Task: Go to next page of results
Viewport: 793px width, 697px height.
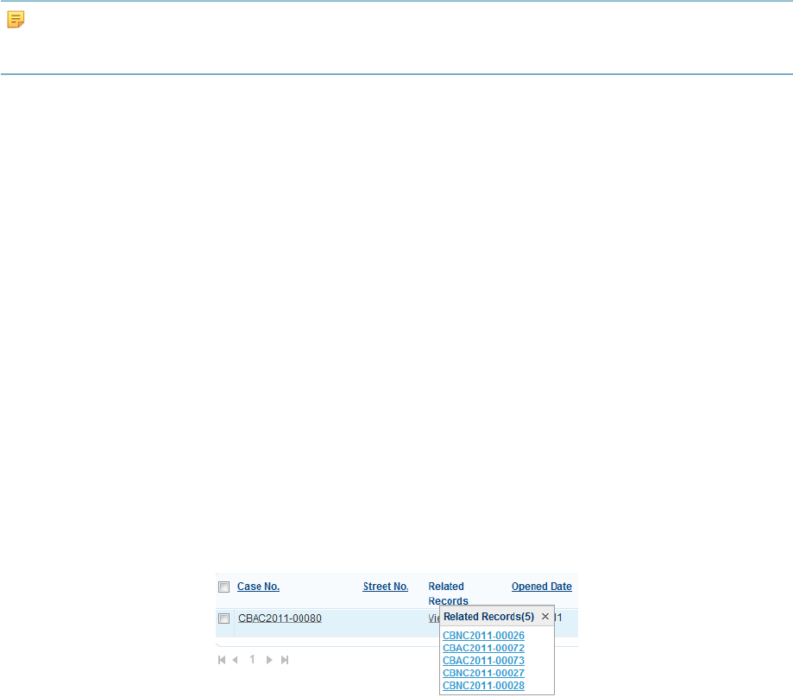Action: click(x=269, y=660)
